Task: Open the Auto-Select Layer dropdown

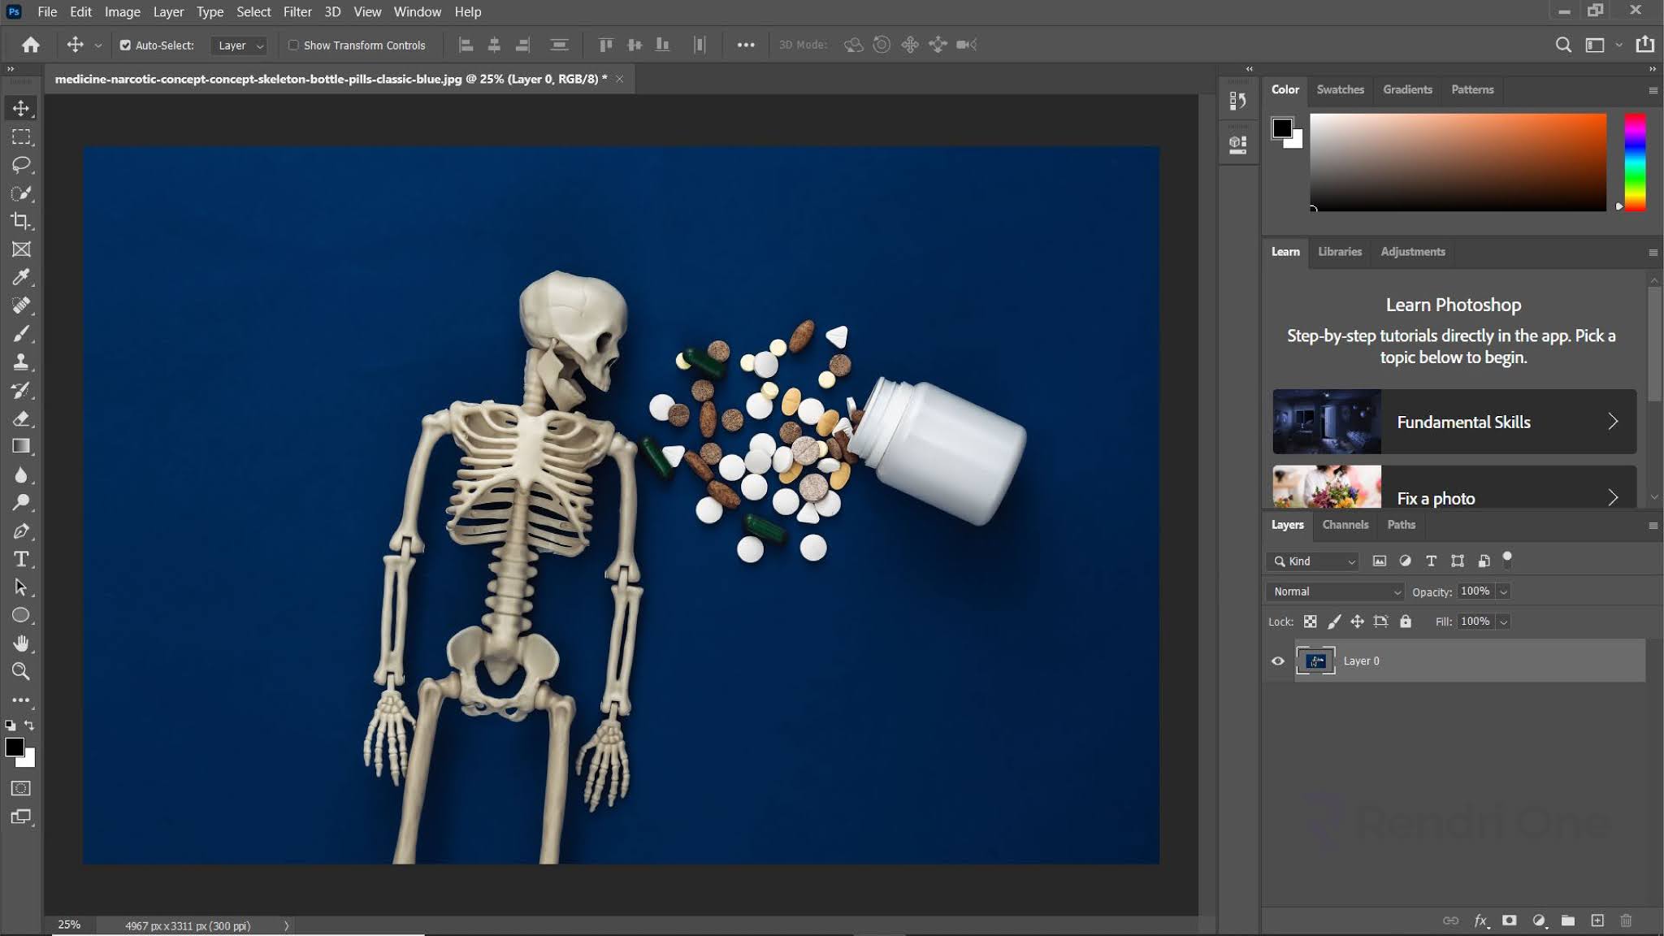Action: (x=239, y=45)
